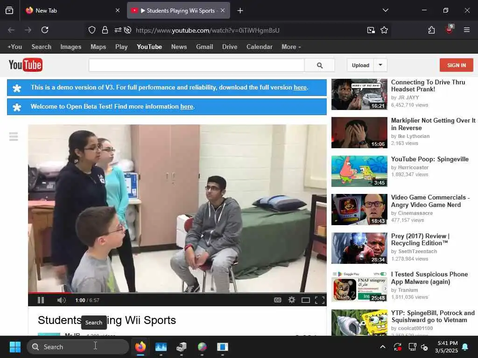
Task: Click the YouTube logo
Action: click(x=26, y=65)
